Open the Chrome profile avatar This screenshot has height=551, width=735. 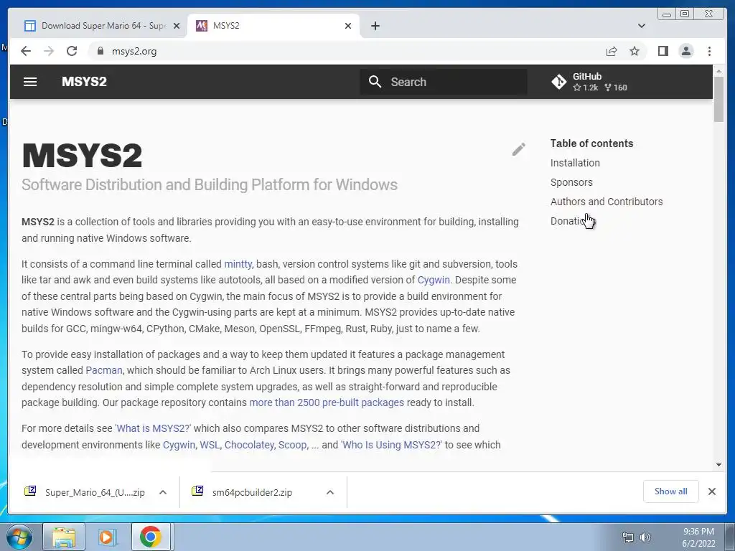click(x=686, y=51)
